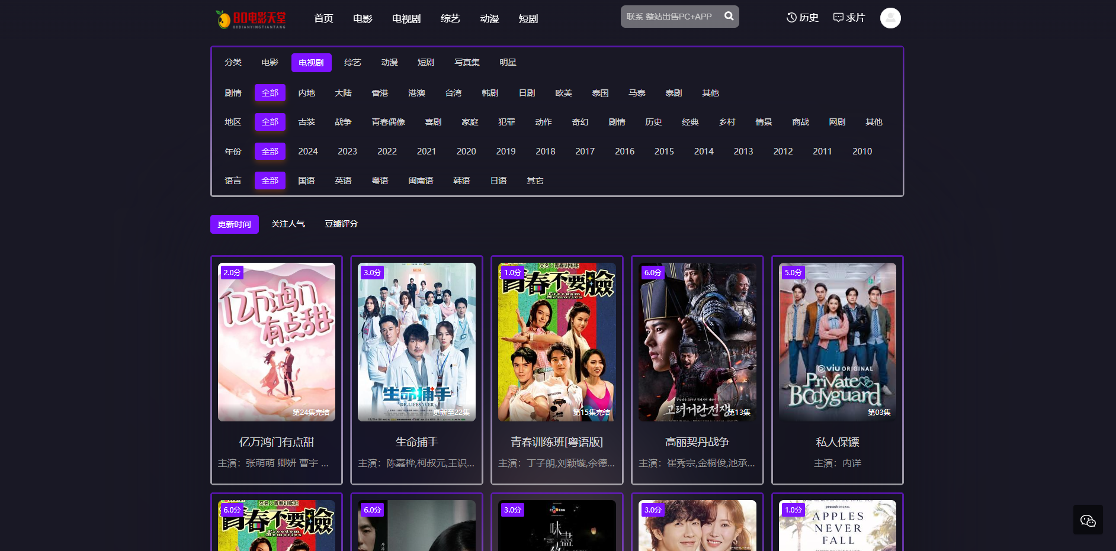Open the user avatar icon

coord(890,18)
